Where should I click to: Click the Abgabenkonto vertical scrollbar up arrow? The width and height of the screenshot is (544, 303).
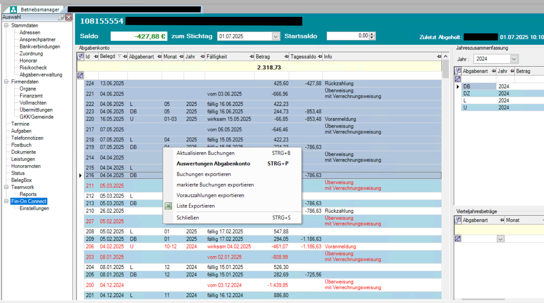445,56
